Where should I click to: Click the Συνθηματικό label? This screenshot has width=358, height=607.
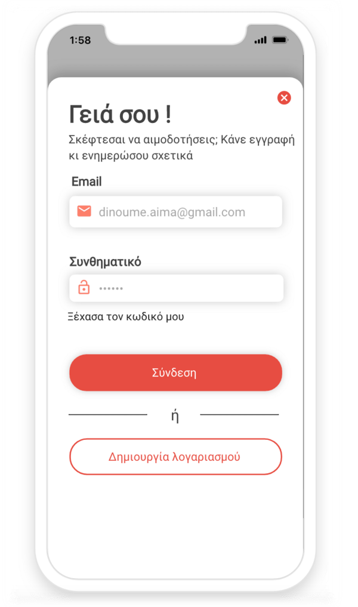[x=105, y=261]
